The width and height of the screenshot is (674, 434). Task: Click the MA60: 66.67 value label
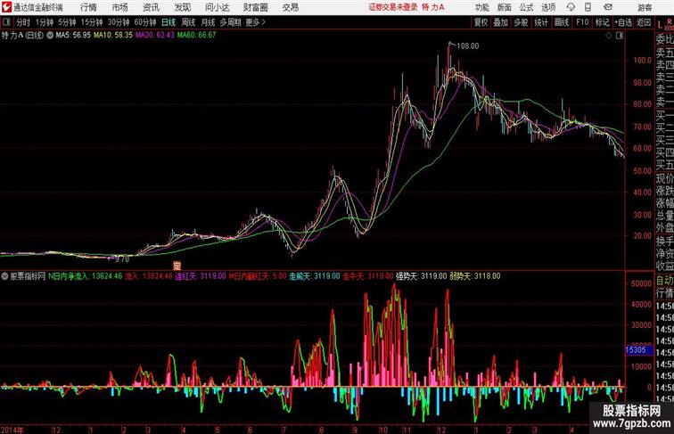point(196,36)
